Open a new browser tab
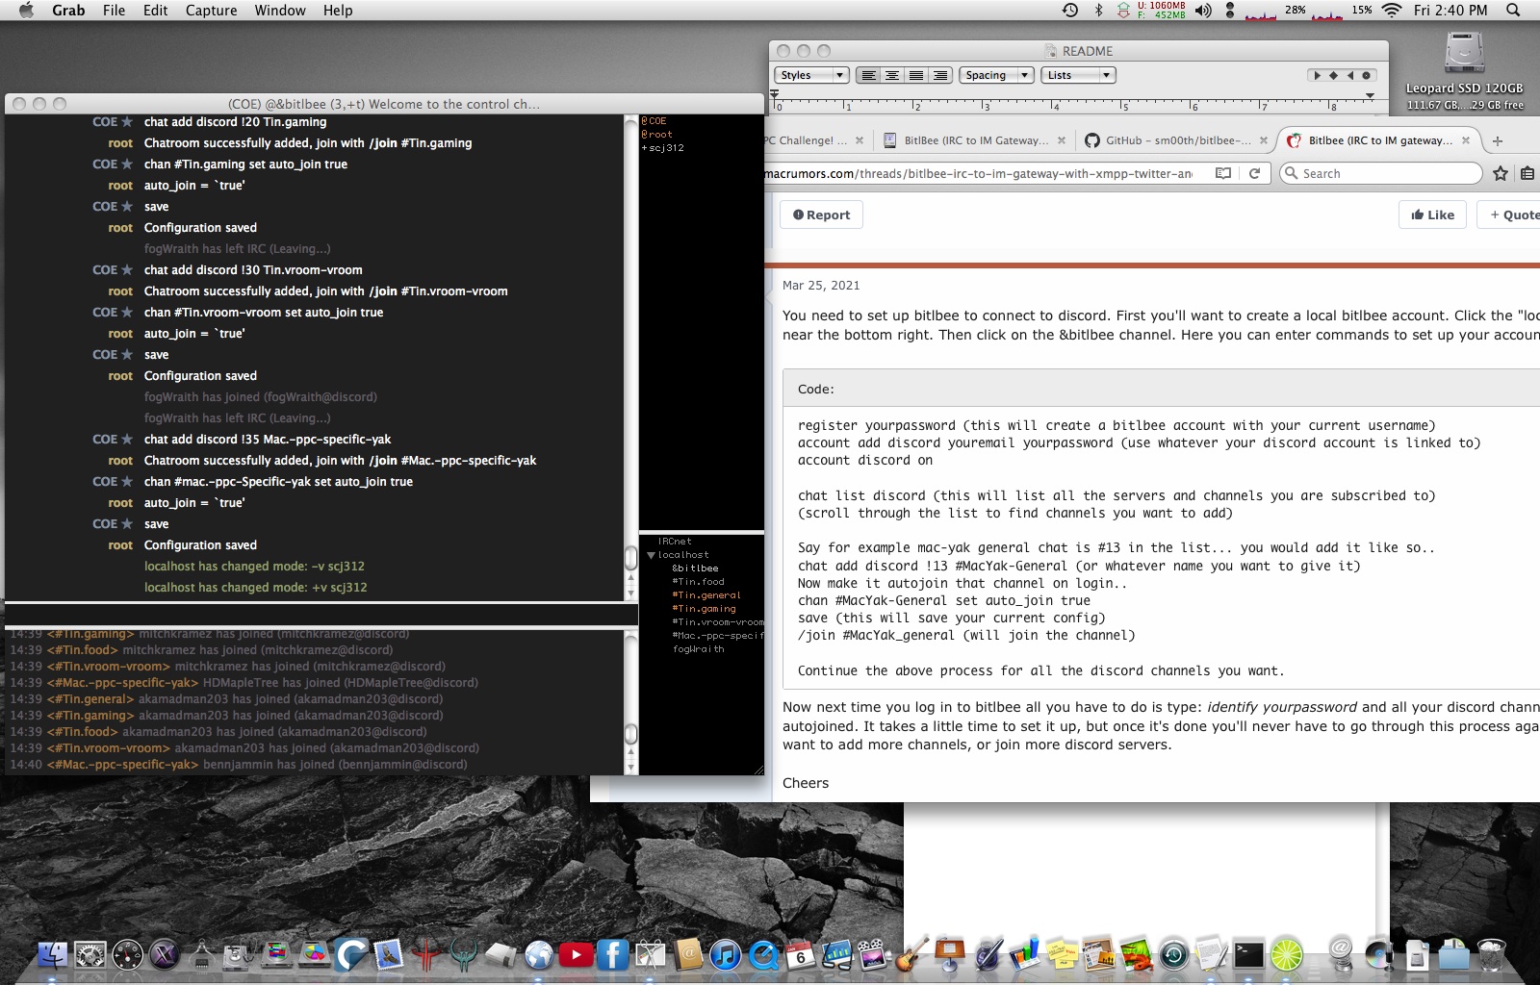This screenshot has width=1540, height=985. point(1497,141)
